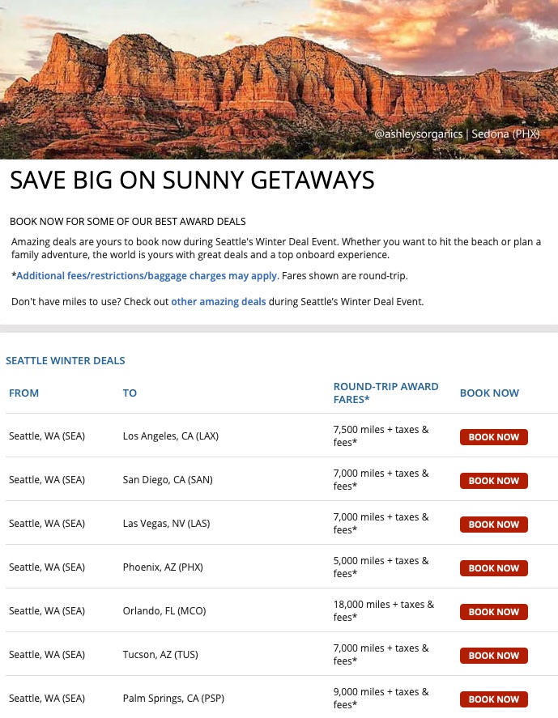Image resolution: width=558 pixels, height=718 pixels.
Task: Book the San Diego award fare
Action: pyautogui.click(x=494, y=481)
